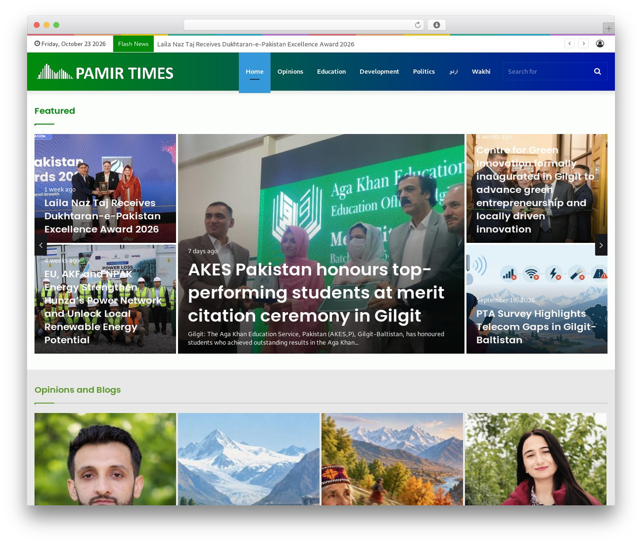Open Laila Naz Taj flash news headline
Viewport: 642px width, 544px height.
(256, 44)
